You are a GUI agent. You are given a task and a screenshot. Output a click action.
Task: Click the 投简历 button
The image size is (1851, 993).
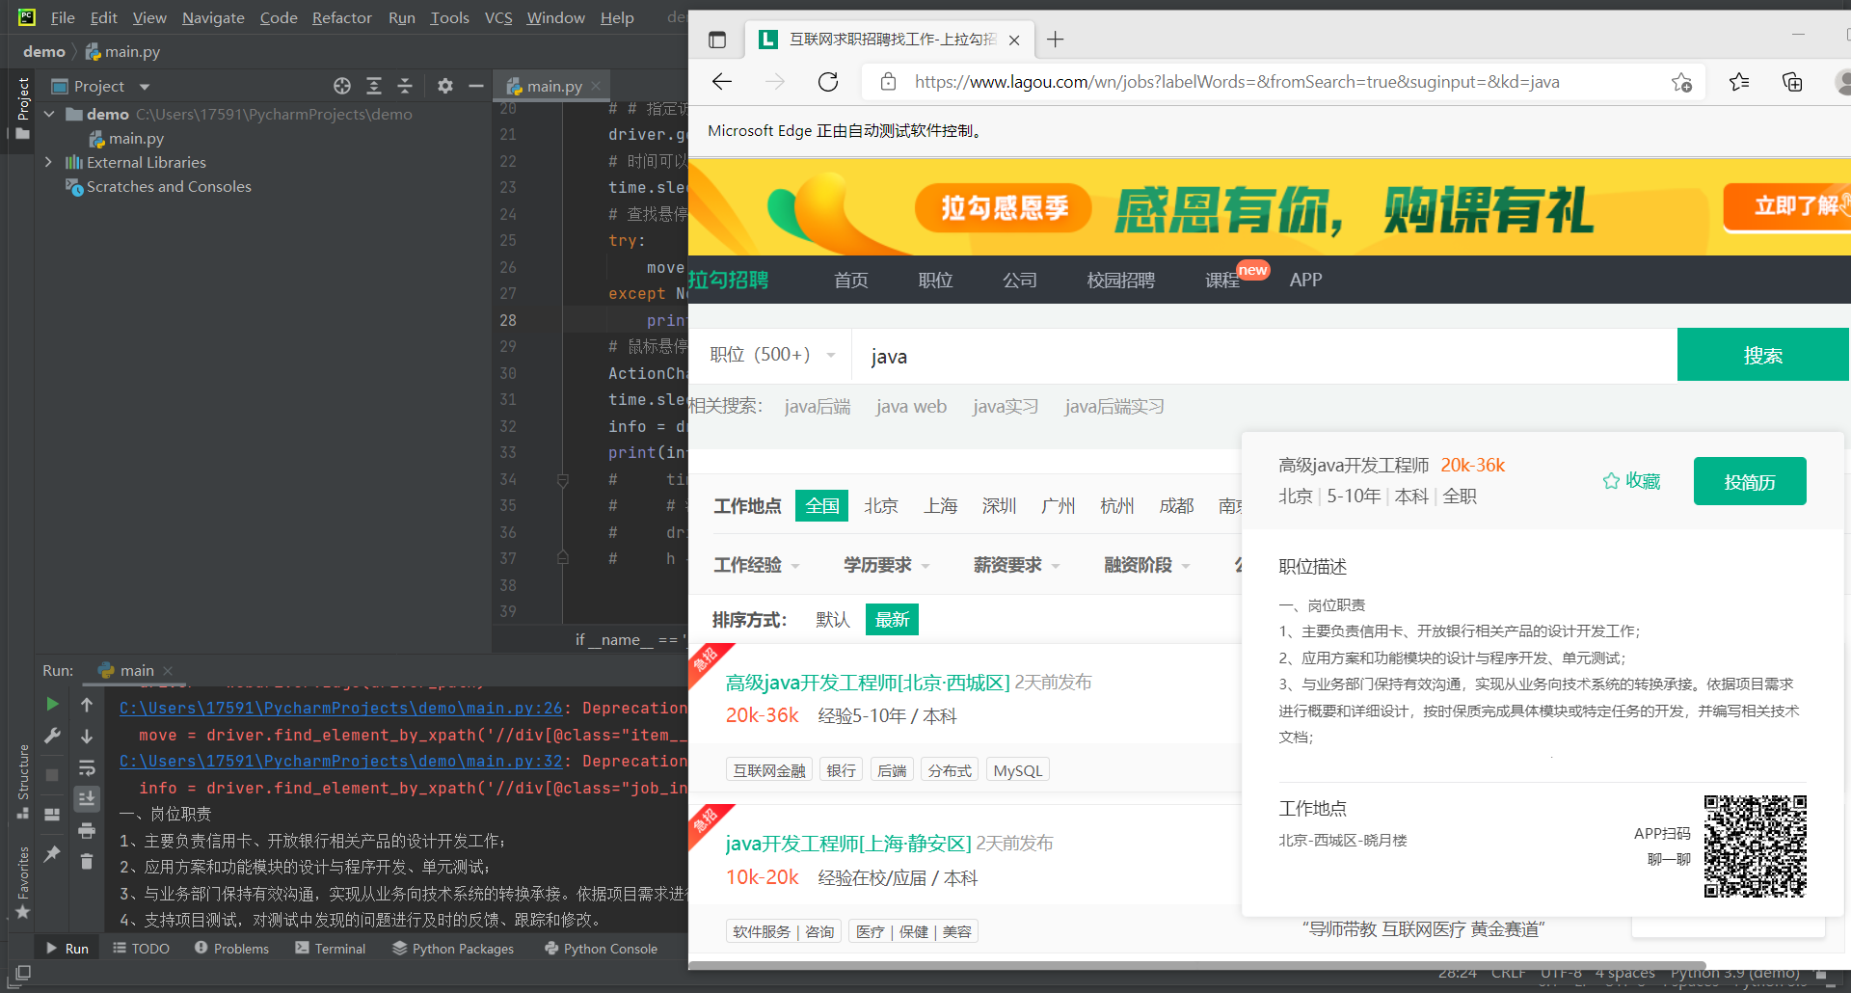[x=1750, y=481]
